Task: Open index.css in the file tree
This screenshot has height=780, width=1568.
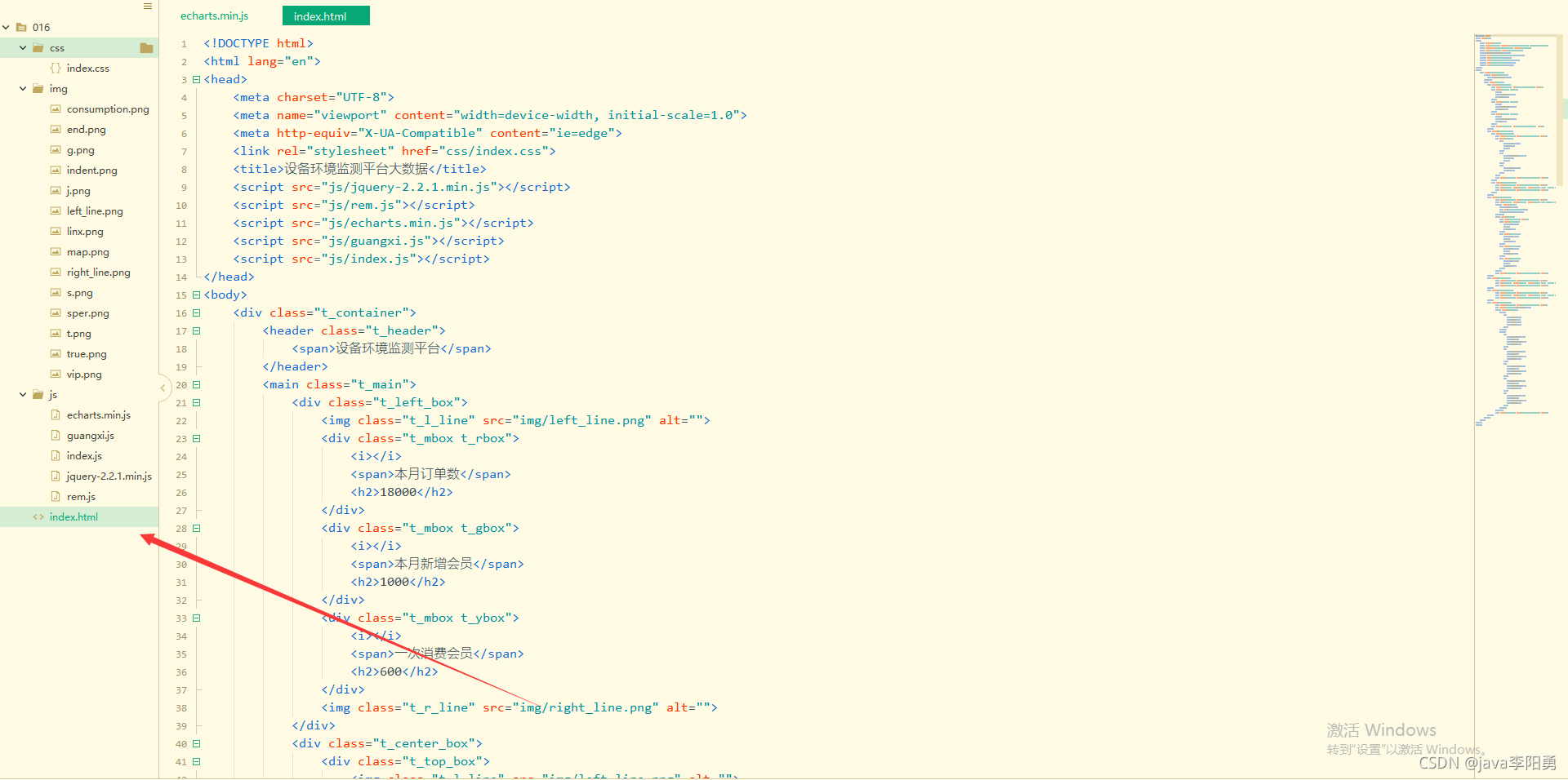Action: pos(87,69)
